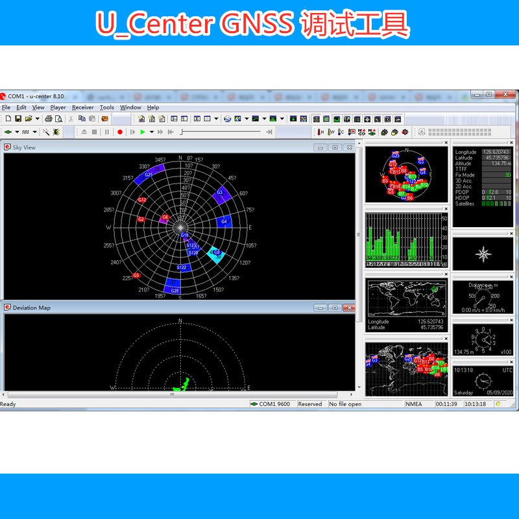This screenshot has height=519, width=519.
Task: Toggle the world map docking window
Action: tap(347, 119)
